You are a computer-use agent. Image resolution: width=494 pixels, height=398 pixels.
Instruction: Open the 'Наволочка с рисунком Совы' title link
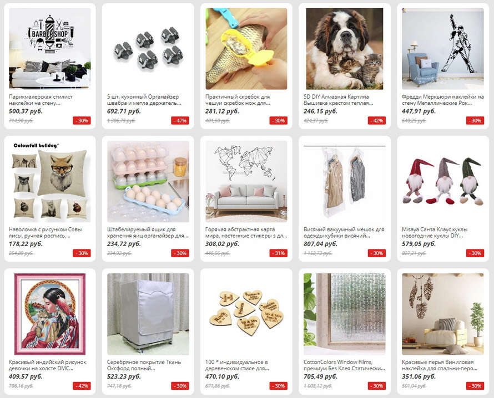46,229
